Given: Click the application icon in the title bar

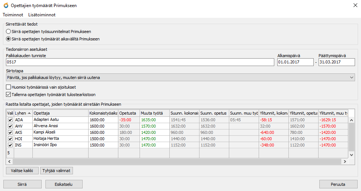Looking at the screenshot, I should pos(6,5).
